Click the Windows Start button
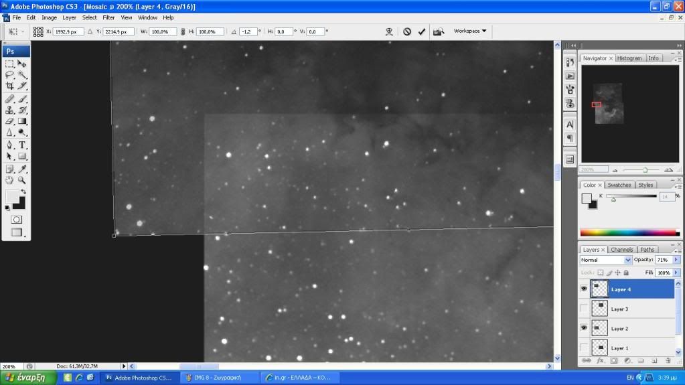The height and width of the screenshot is (385, 685). point(27,378)
